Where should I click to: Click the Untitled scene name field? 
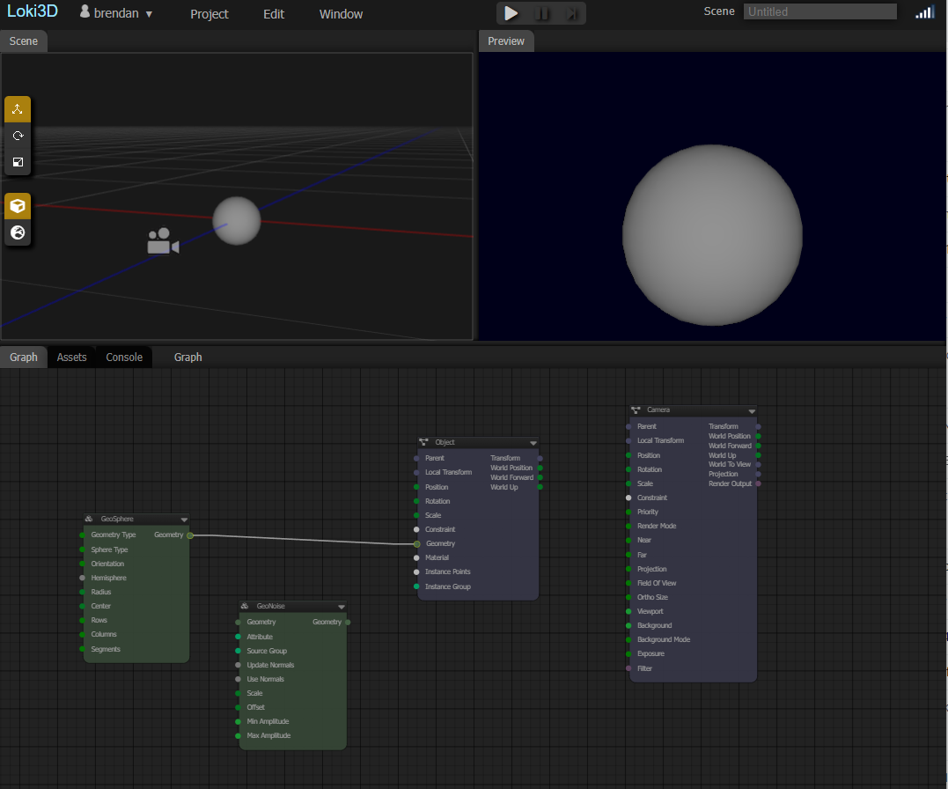pyautogui.click(x=819, y=11)
